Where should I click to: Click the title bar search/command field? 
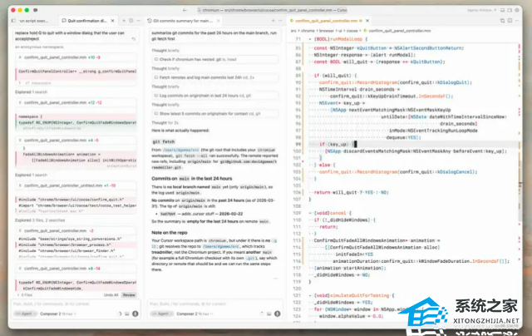tap(273, 10)
